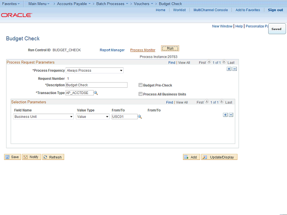Screen dimensions: 287x215
Task: Show previous row in Selection Parameters
Action: point(207,101)
